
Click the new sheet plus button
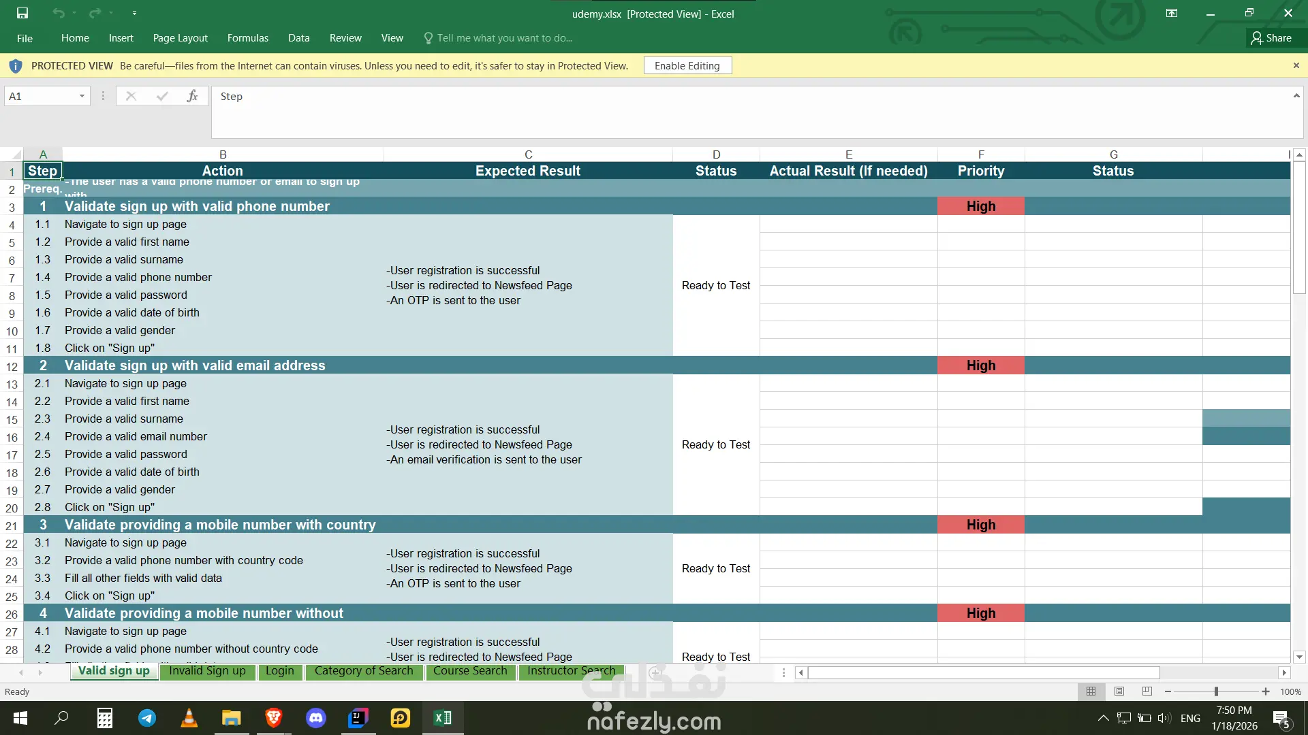click(655, 672)
